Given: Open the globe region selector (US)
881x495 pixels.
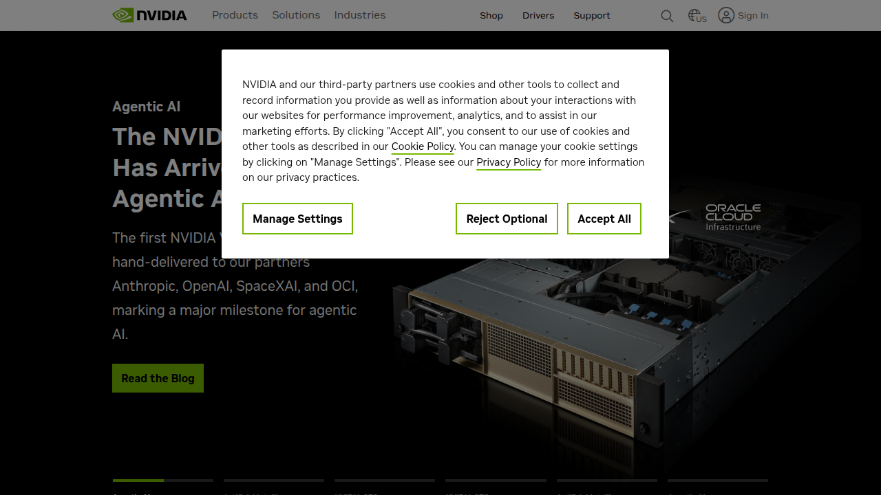Looking at the screenshot, I should click(697, 16).
